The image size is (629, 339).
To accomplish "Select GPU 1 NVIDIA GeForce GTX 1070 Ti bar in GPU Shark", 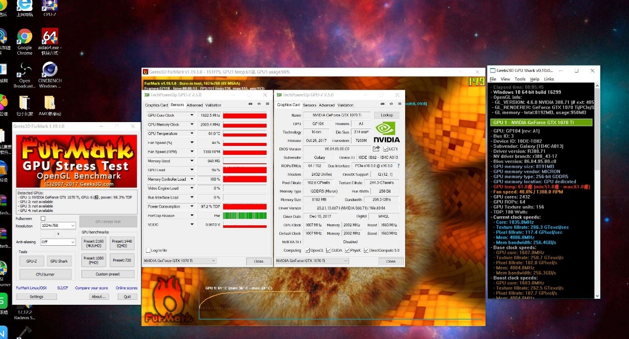I will 542,122.
